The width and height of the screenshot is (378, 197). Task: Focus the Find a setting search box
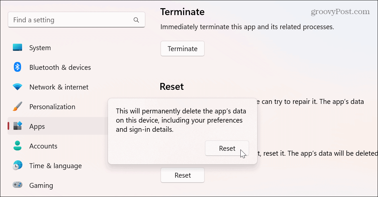(x=76, y=20)
